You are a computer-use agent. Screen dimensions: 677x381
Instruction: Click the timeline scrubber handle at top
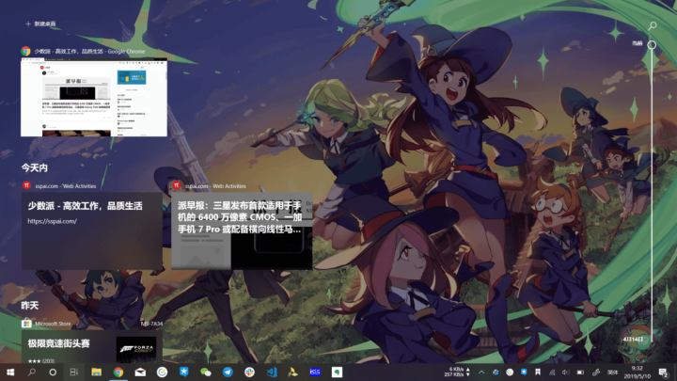tap(652, 44)
